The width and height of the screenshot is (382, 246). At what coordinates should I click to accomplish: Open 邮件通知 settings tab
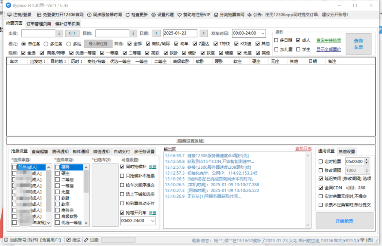[81, 152]
